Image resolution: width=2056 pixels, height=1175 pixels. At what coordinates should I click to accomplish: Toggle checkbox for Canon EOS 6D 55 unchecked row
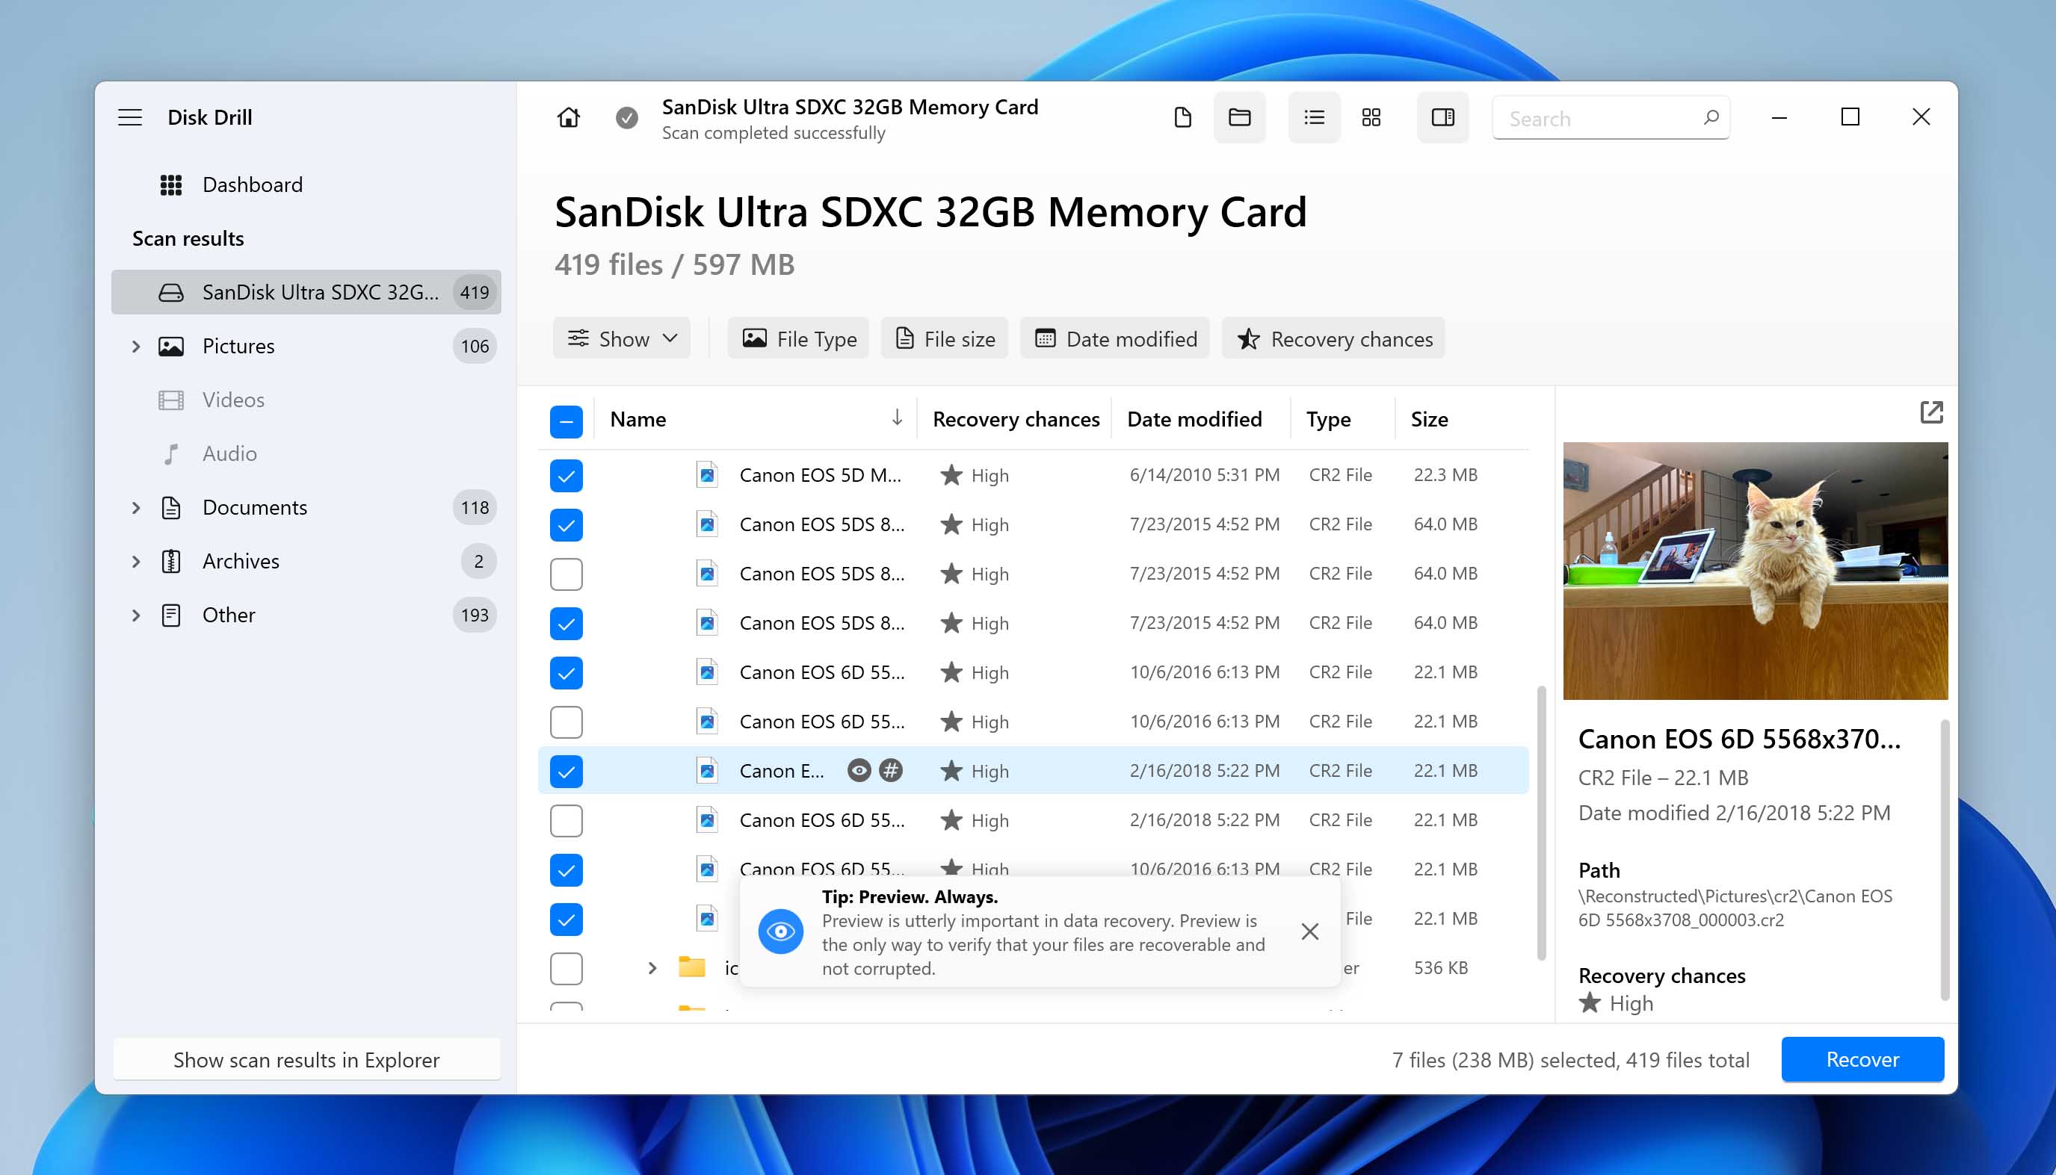tap(565, 721)
